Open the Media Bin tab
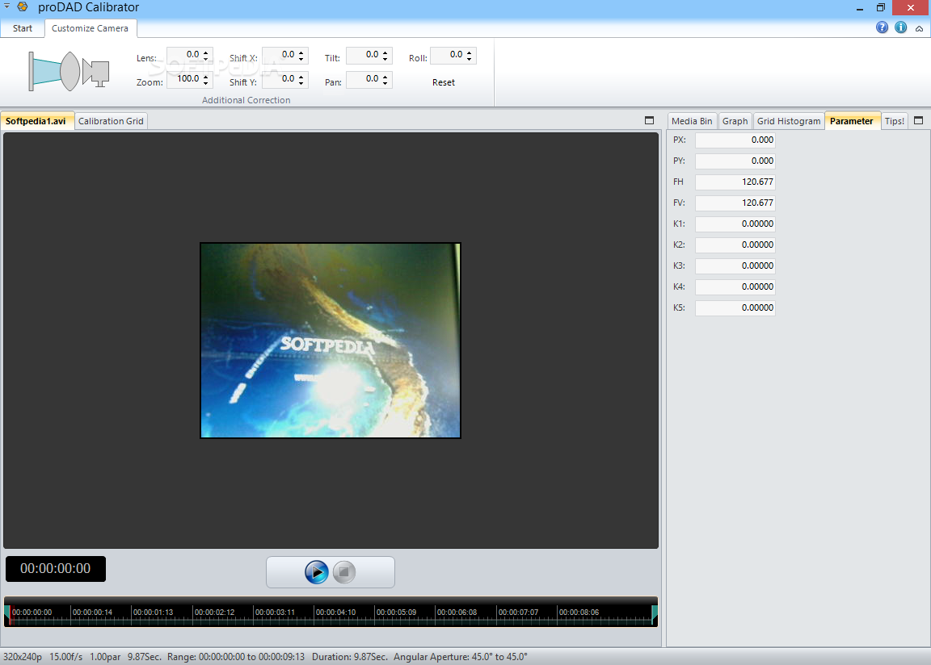Image resolution: width=931 pixels, height=665 pixels. tap(692, 121)
